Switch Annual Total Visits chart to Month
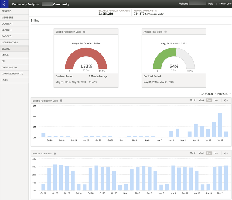The height and width of the screenshot is (200, 232). click(x=193, y=153)
